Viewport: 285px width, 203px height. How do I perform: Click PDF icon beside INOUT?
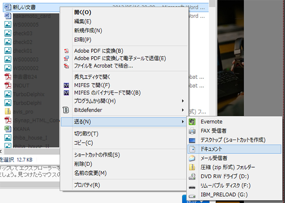point(8,85)
